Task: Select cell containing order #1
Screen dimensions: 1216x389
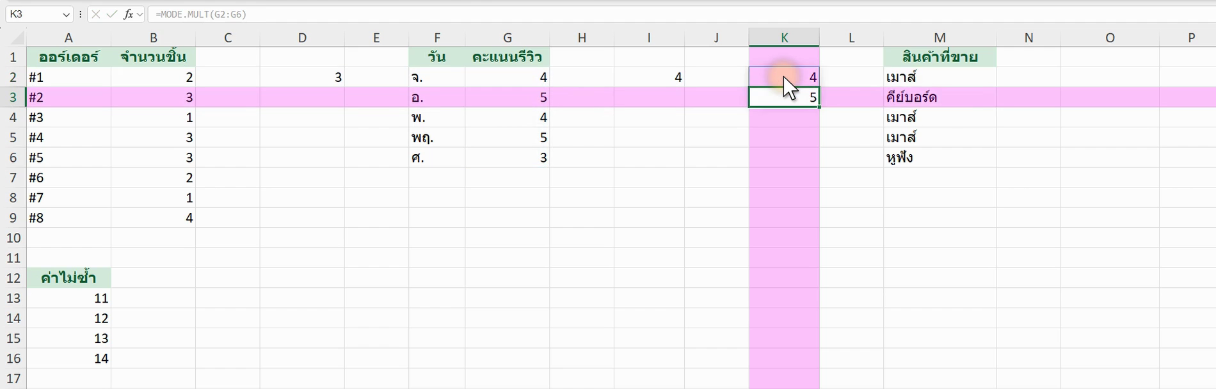Action: (x=68, y=77)
